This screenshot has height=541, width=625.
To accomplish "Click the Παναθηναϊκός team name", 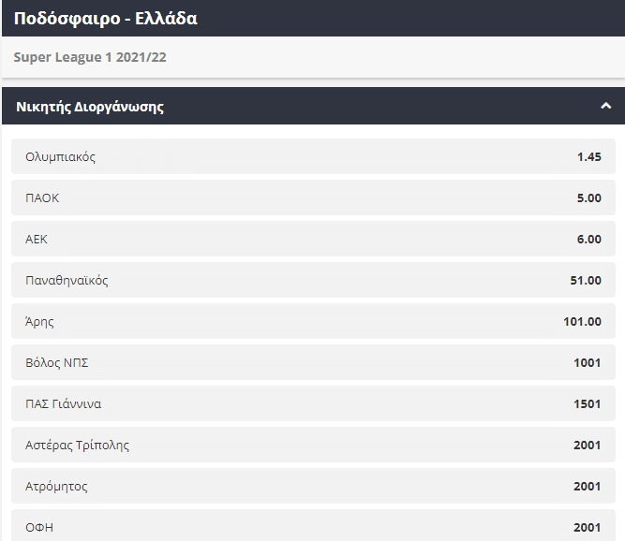I will coord(67,280).
